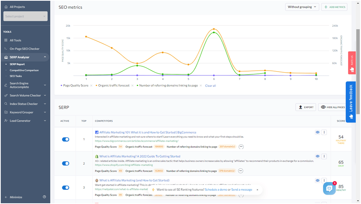The width and height of the screenshot is (361, 204).
Task: Click the orange peak data point at position 6
Action: [214, 29]
